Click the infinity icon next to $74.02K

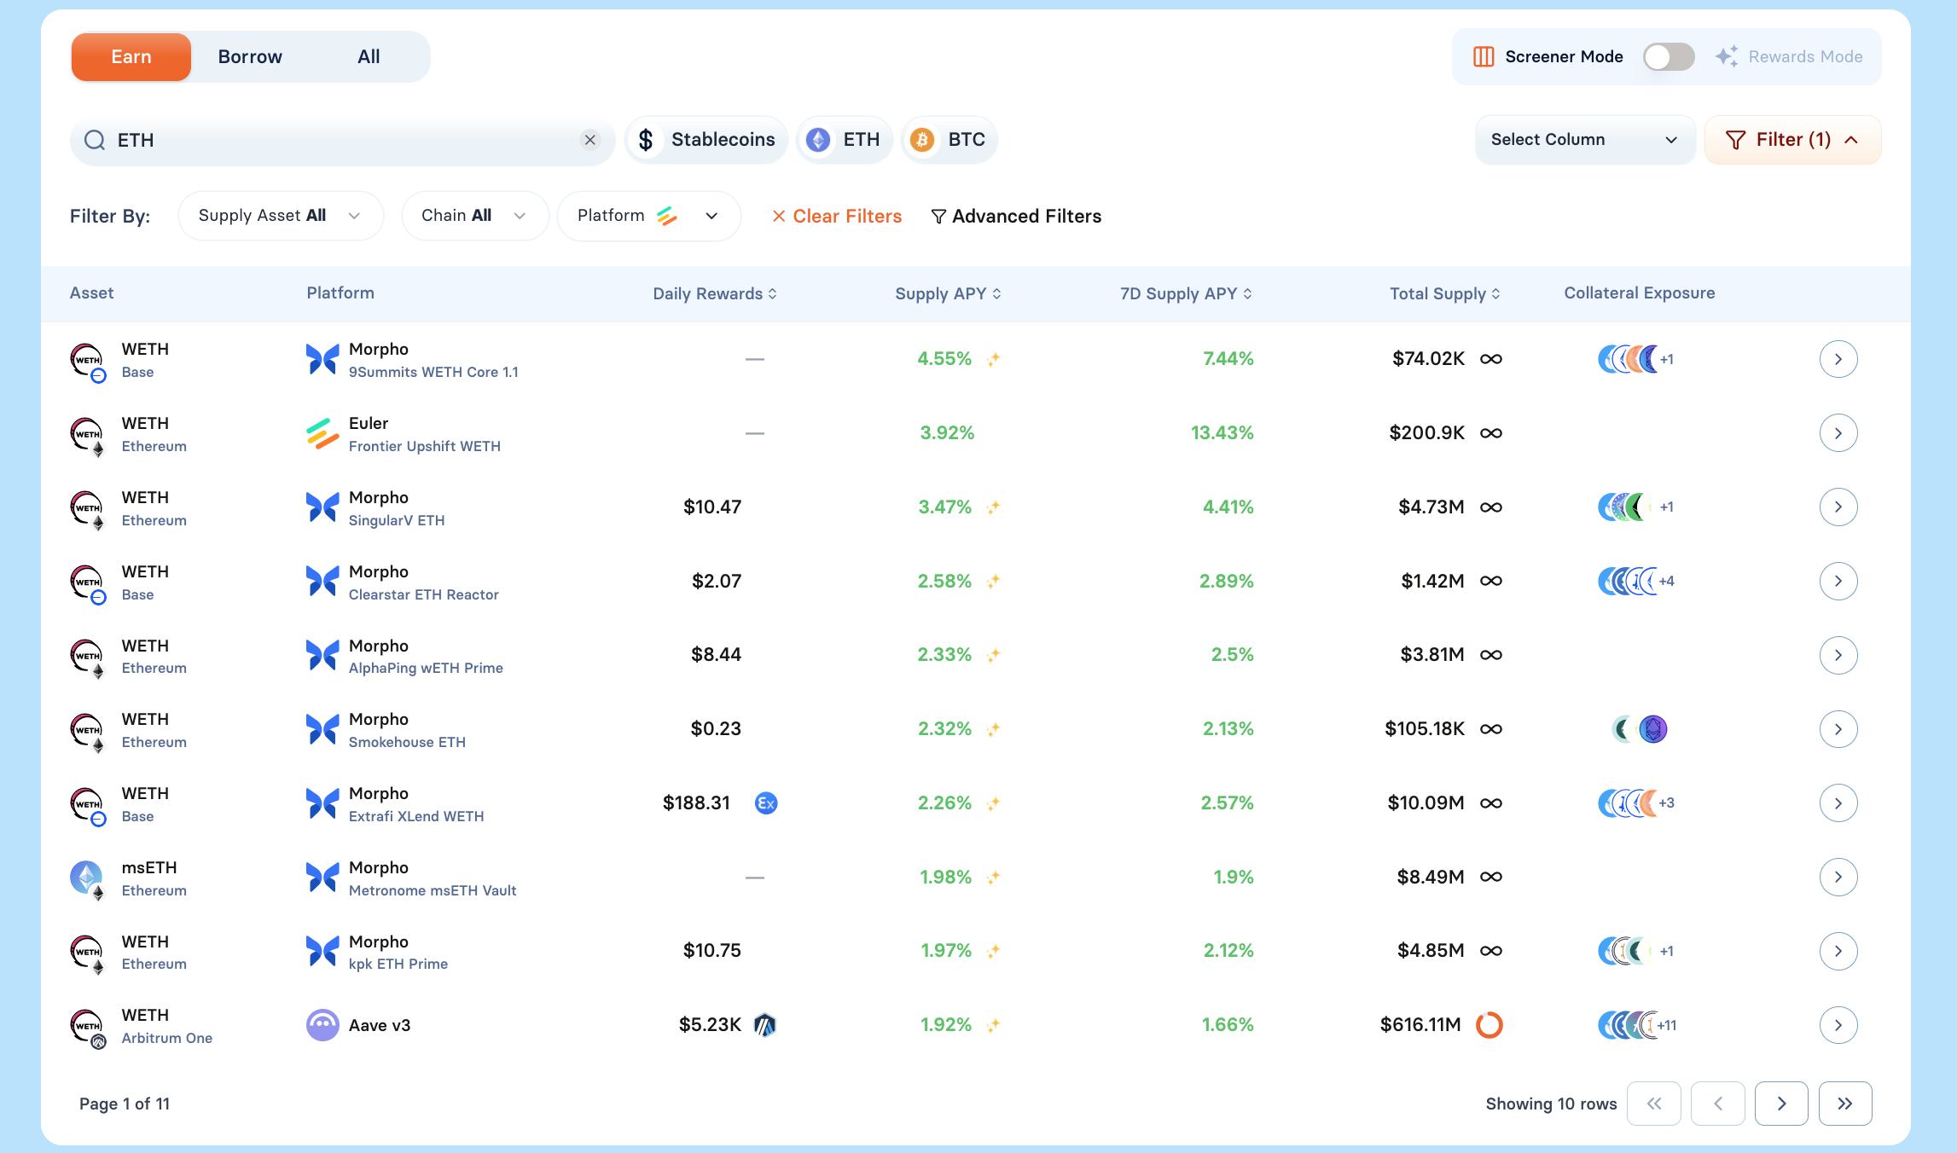pos(1491,359)
